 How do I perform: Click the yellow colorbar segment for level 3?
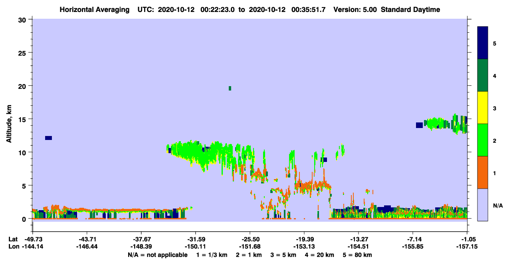pos(483,108)
